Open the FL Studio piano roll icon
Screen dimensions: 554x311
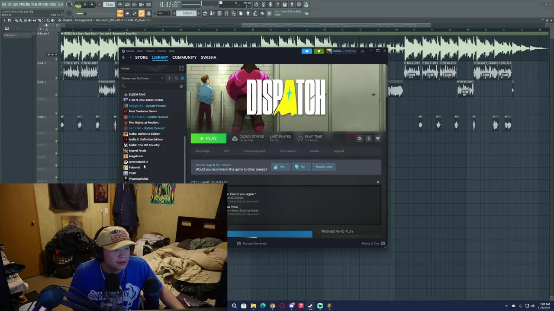point(212,13)
